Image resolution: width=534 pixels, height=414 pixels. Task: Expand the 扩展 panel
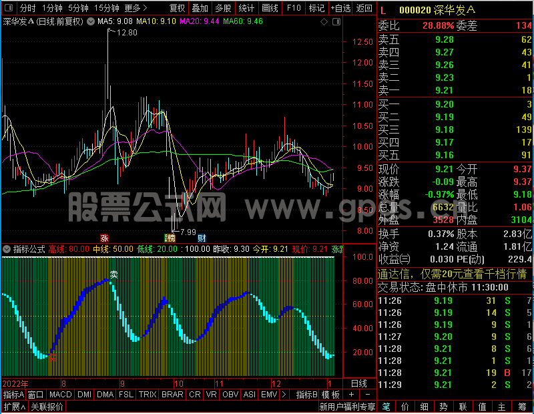pos(15,407)
